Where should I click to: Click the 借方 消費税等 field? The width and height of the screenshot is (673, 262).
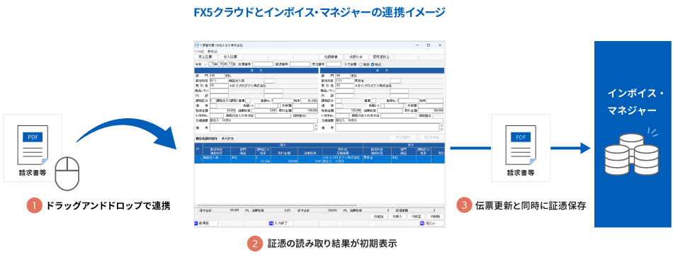(264, 110)
